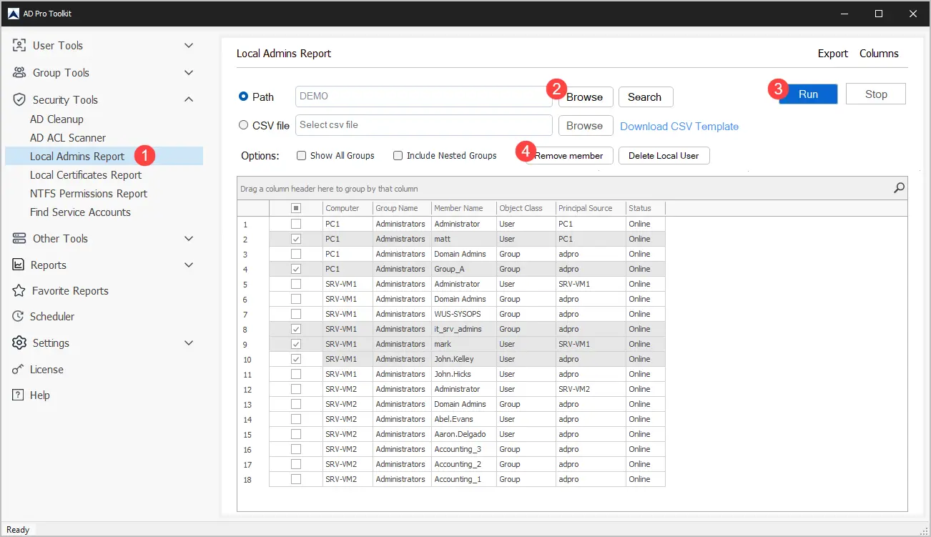Click the Favorite Reports star icon
The image size is (931, 537).
click(x=19, y=290)
